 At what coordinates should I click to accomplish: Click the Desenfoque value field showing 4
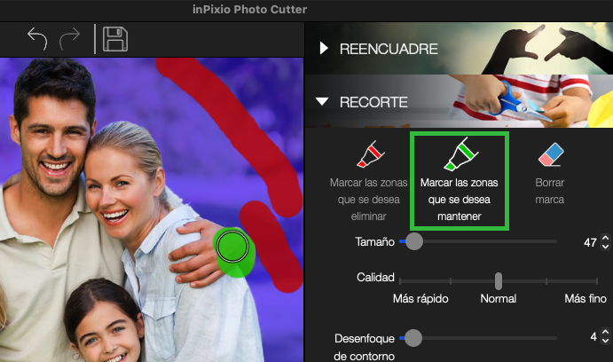click(593, 336)
